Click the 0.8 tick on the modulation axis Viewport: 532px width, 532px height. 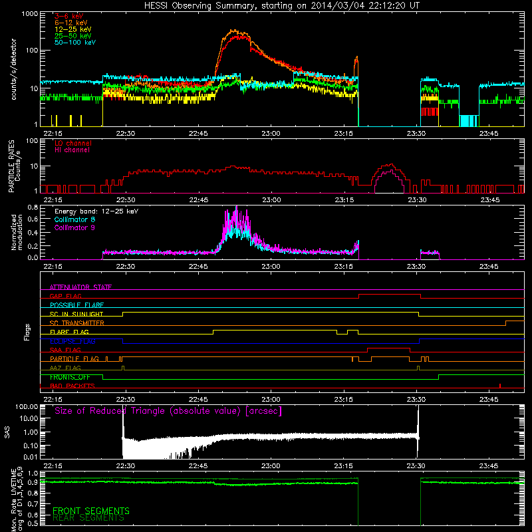point(33,207)
